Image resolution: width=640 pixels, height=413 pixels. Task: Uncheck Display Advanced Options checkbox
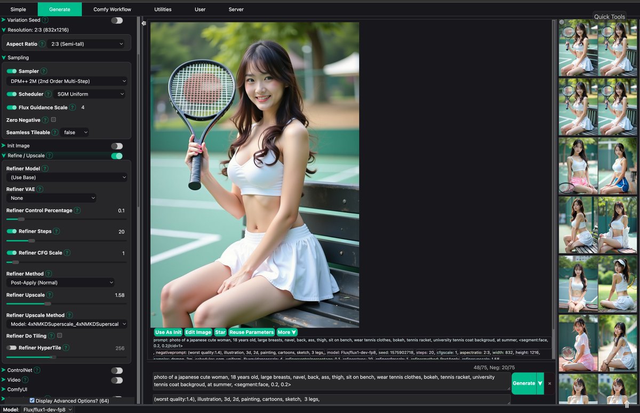click(31, 400)
